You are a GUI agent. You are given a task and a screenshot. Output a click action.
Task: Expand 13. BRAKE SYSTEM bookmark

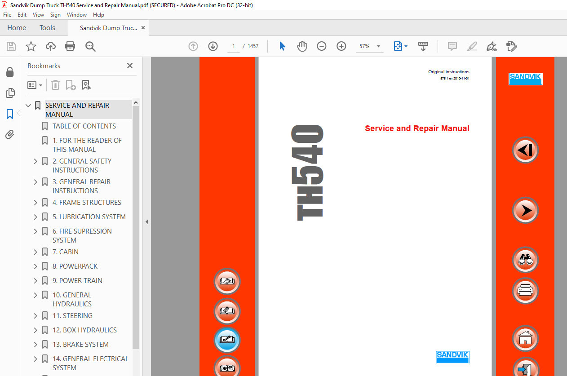coord(35,344)
